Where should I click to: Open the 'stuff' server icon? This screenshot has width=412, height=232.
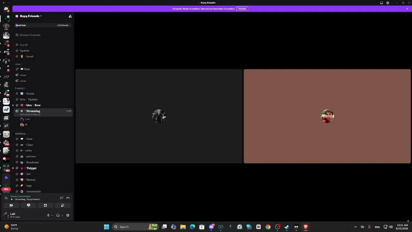[6, 110]
